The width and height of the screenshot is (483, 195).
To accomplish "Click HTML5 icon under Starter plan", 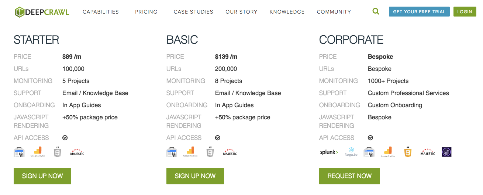I will pyautogui.click(x=57, y=152).
